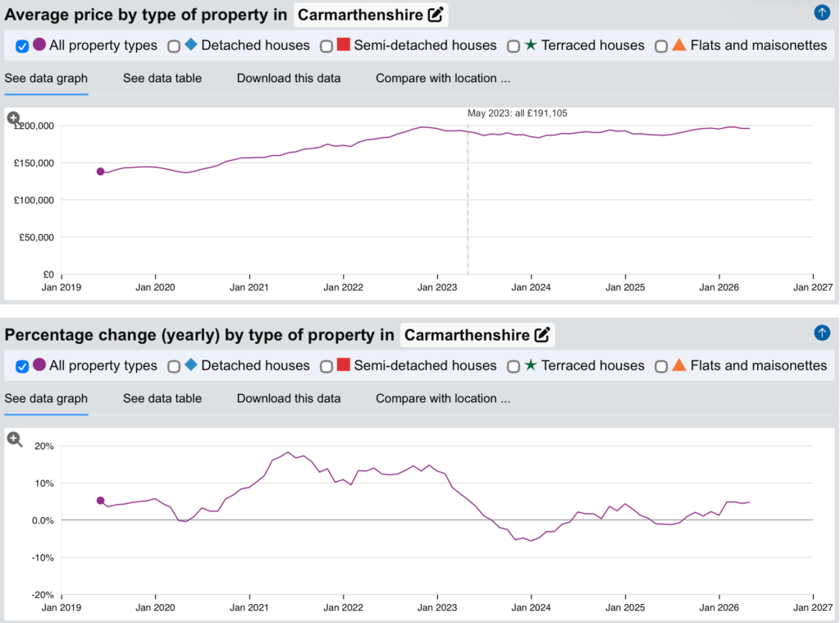Click Jan 2021 axis label on the percentage graph
The width and height of the screenshot is (840, 623).
pyautogui.click(x=249, y=607)
